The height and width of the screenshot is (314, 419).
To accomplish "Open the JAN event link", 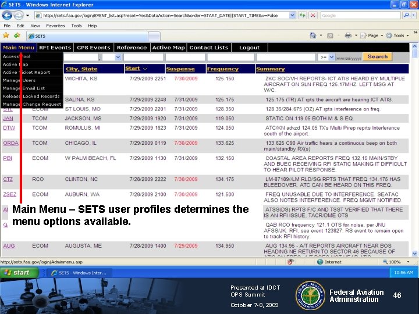I will click(x=8, y=118).
